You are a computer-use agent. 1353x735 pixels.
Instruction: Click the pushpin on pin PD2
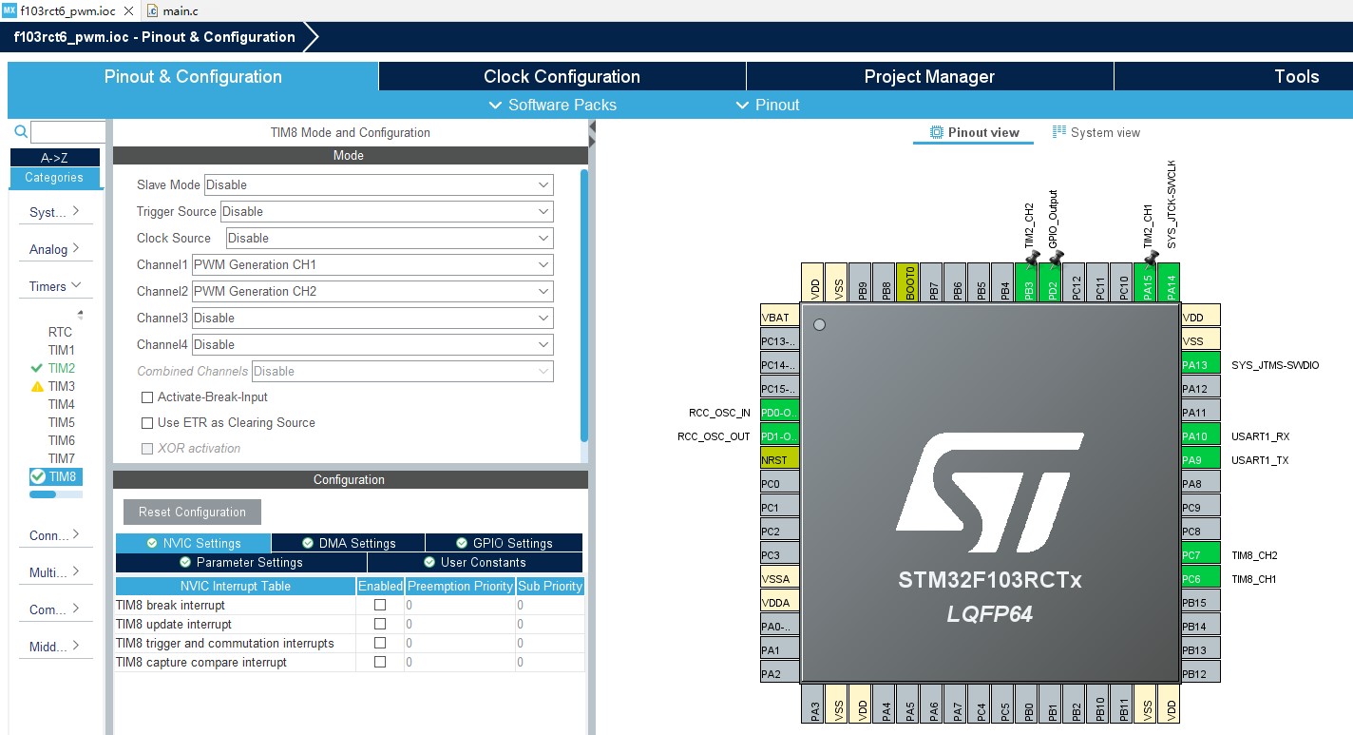click(1057, 257)
